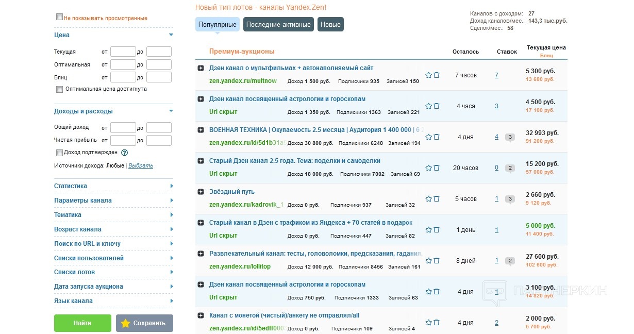This screenshot has width=634, height=334.
Task: Switch to the Последние активные tab
Action: pos(278,24)
